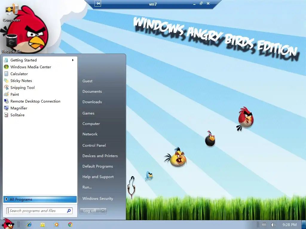
Task: Click the Log off button
Action: point(90,211)
